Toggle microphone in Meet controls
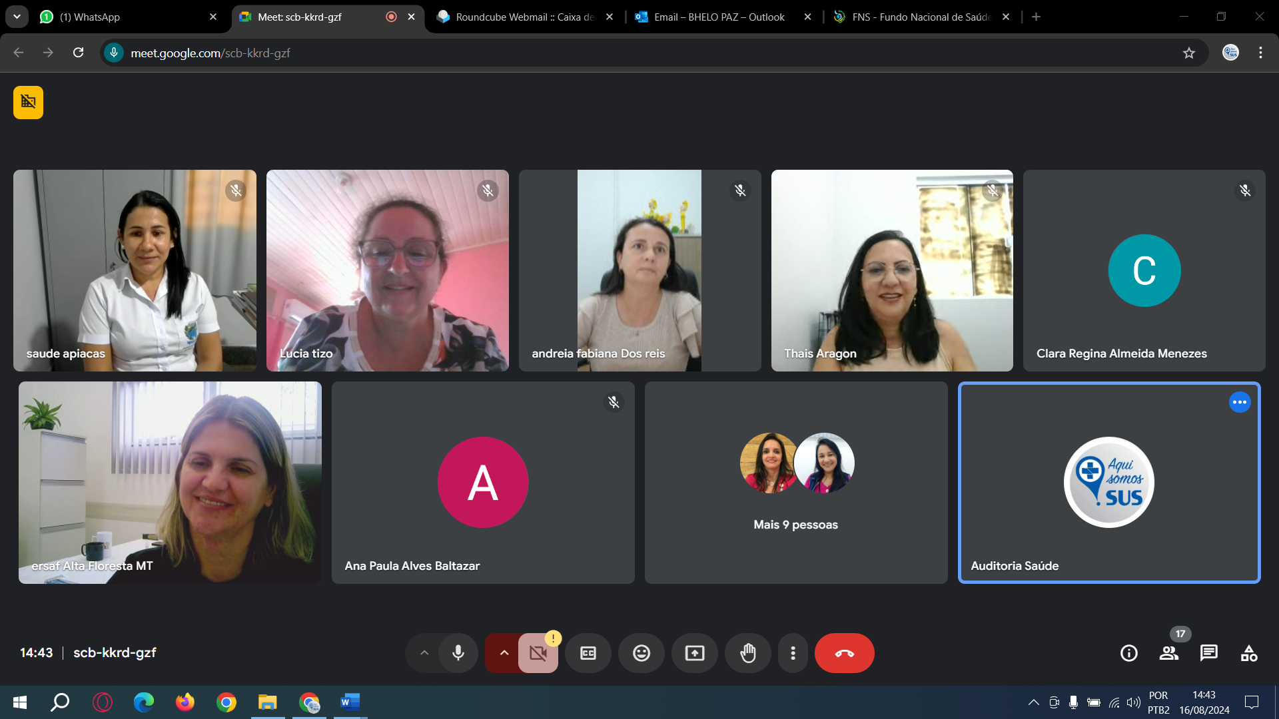This screenshot has height=719, width=1279. point(458,653)
